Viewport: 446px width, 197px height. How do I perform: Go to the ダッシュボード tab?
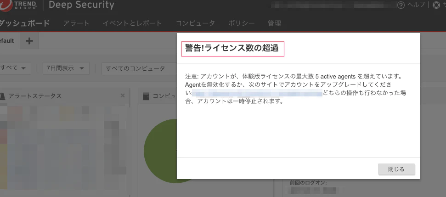24,23
